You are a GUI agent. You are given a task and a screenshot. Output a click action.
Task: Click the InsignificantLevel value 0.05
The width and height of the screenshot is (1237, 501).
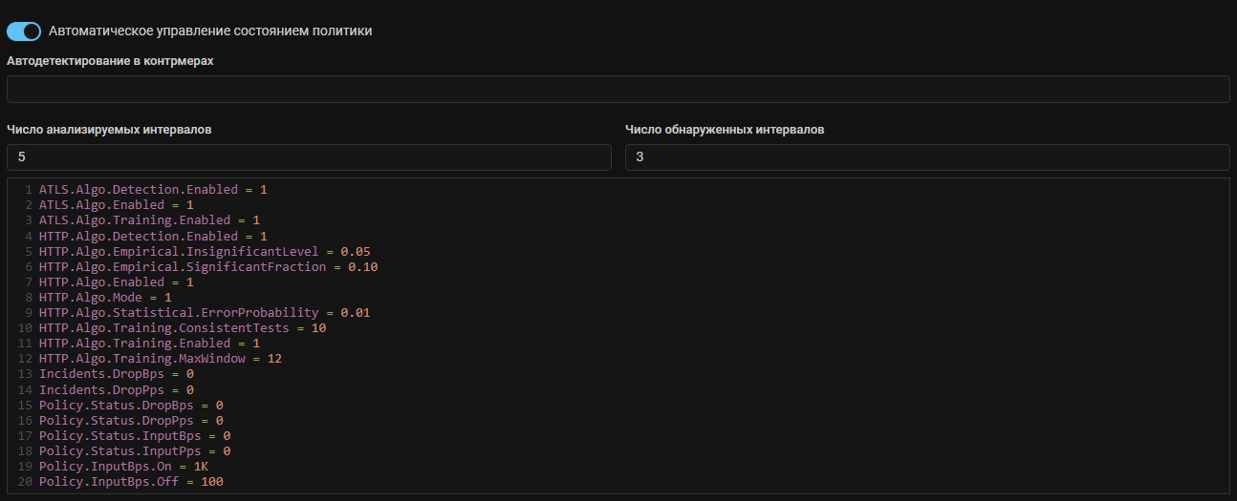tap(355, 251)
